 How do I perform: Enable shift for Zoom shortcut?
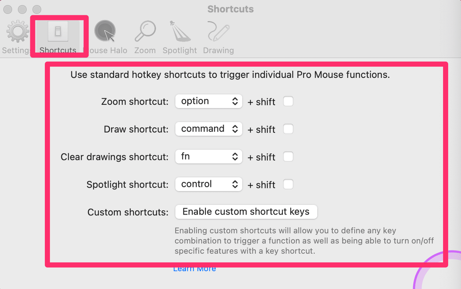288,101
